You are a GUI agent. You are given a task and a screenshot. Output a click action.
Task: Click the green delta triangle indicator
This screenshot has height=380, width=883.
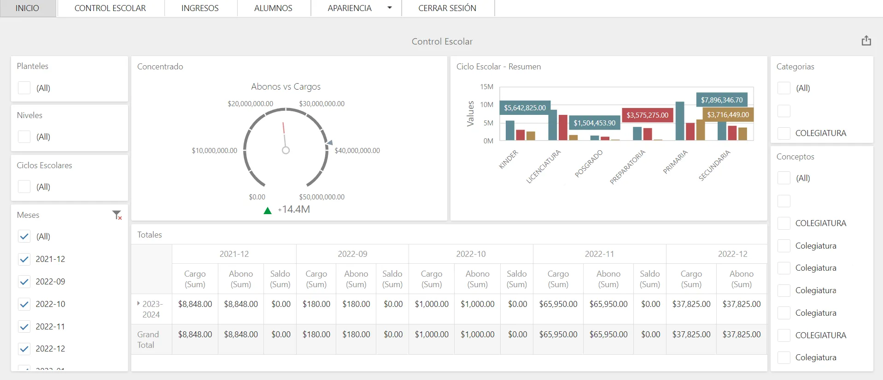pyautogui.click(x=267, y=210)
